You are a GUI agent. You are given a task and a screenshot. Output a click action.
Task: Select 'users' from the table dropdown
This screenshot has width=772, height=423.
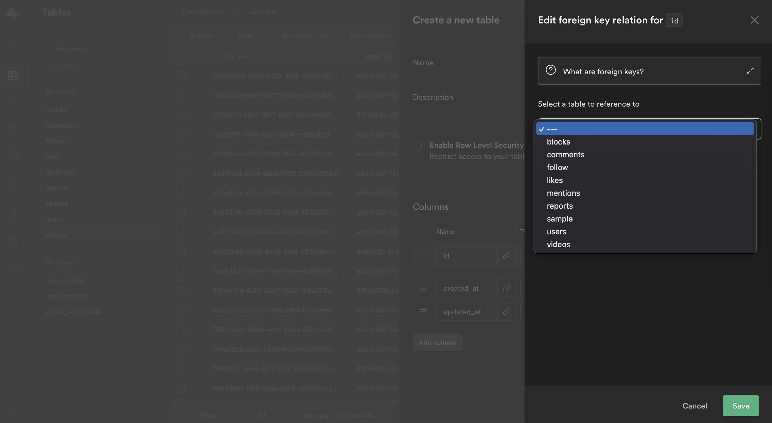(x=556, y=231)
